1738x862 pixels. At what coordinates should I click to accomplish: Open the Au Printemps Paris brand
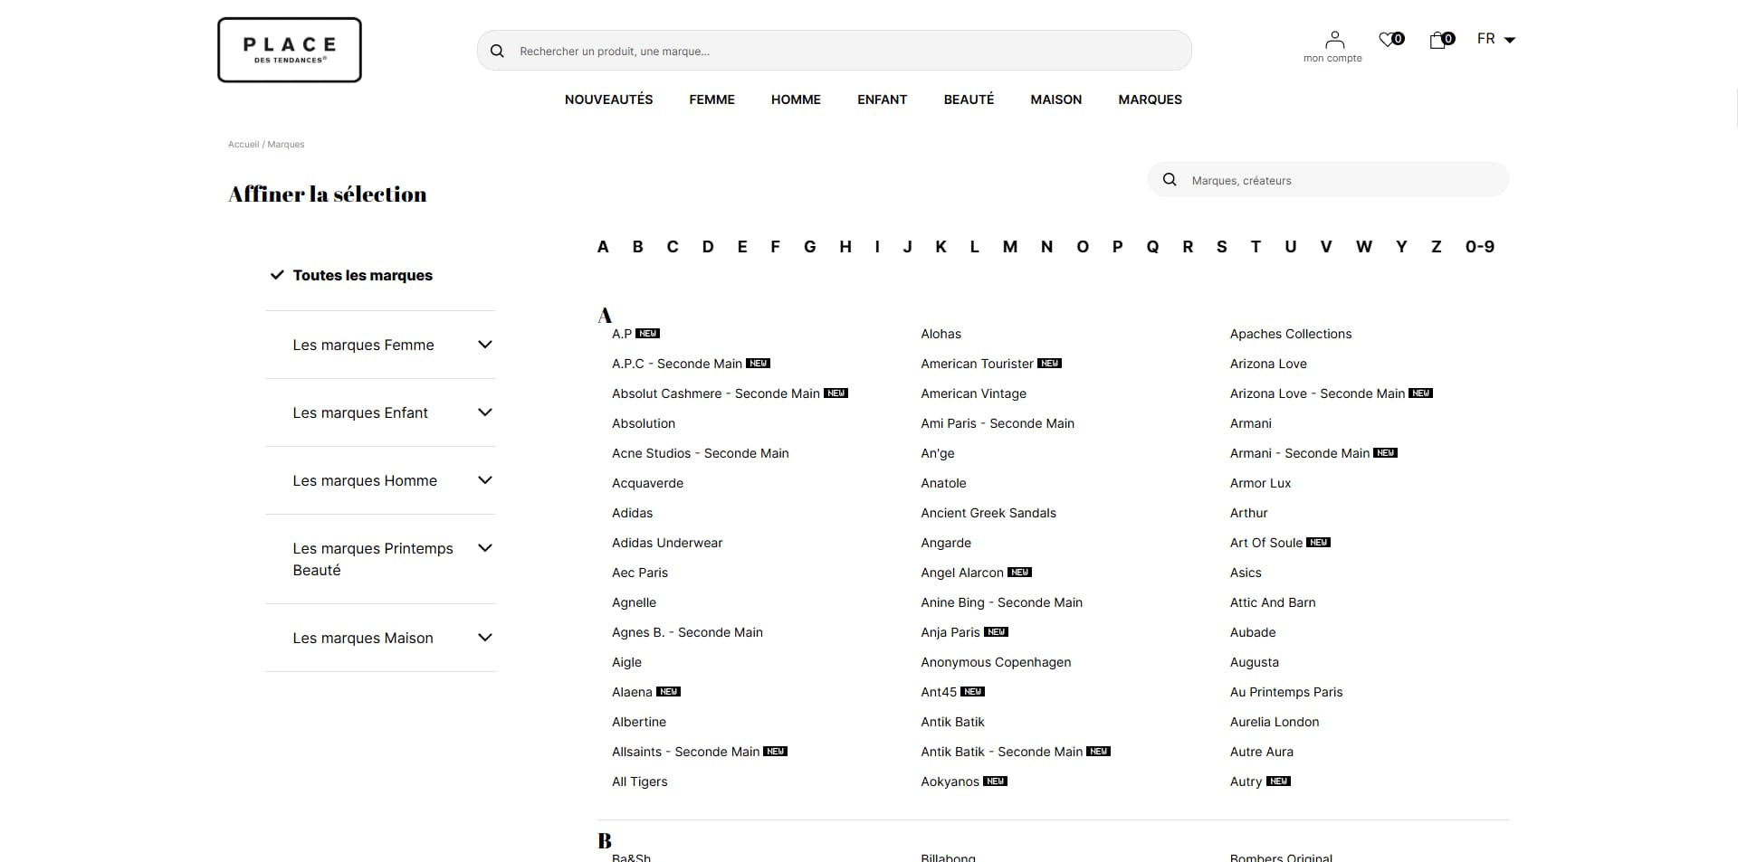1286,692
